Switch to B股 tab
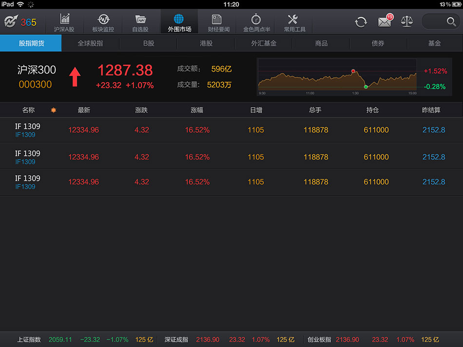 149,43
